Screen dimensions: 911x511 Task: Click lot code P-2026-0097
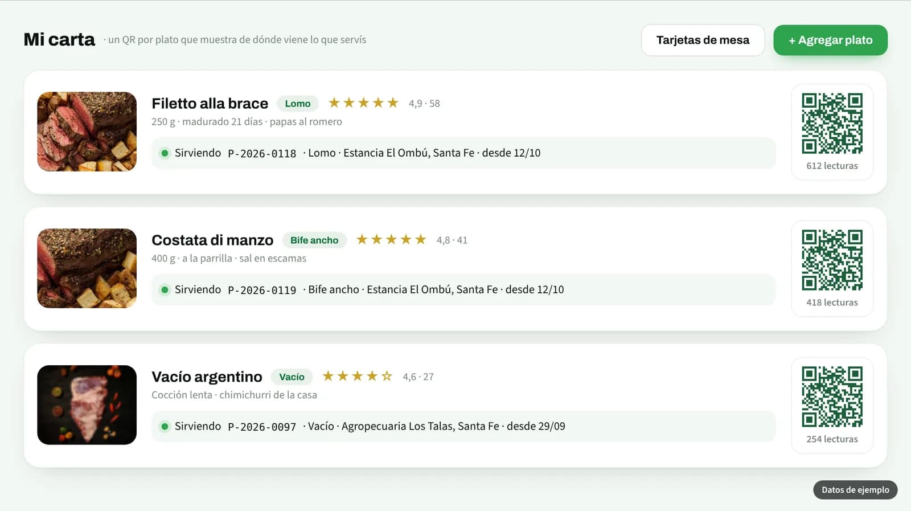262,427
